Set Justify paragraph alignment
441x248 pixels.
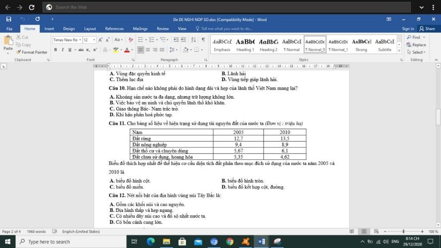click(x=162, y=50)
